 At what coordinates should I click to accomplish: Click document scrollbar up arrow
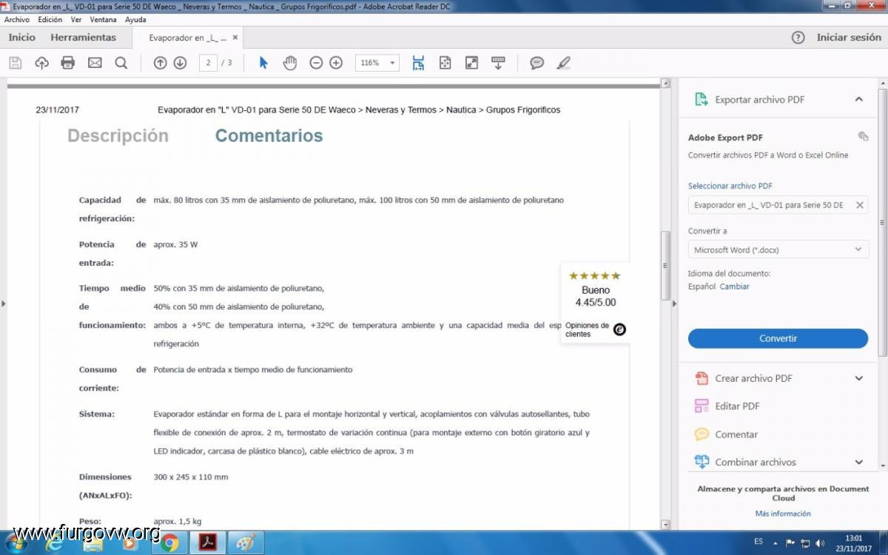point(665,83)
